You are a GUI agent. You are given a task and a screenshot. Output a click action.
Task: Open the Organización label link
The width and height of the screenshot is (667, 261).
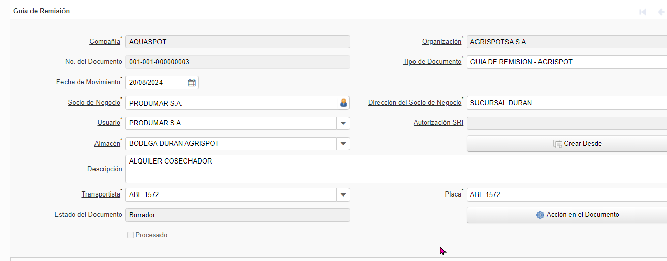point(441,42)
